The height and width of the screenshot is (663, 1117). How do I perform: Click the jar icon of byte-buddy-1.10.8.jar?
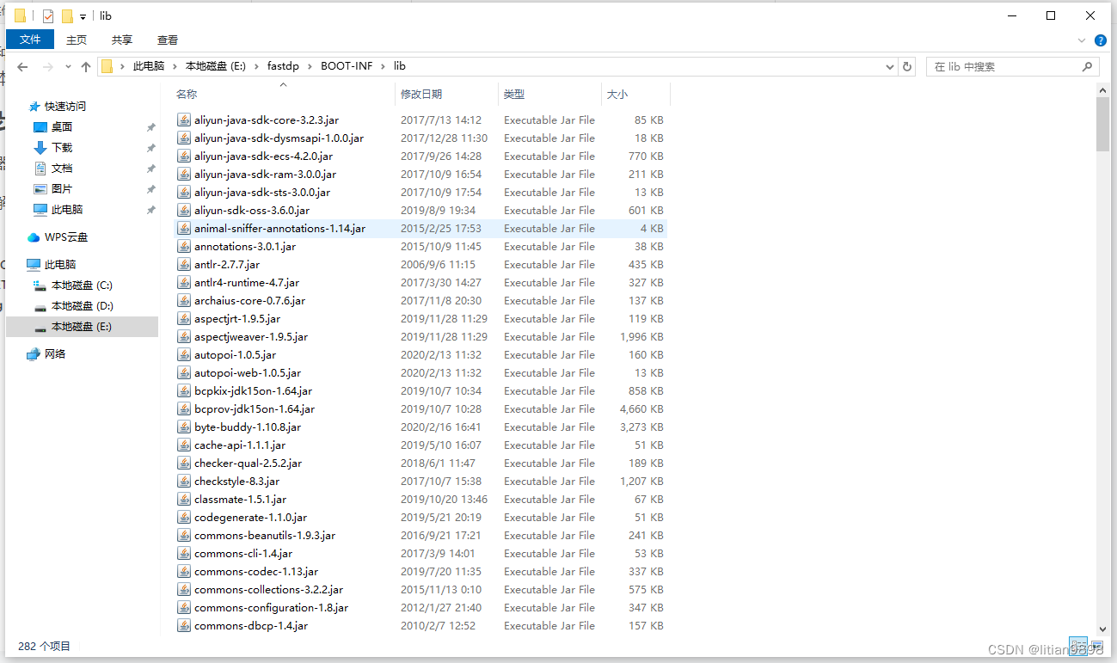coord(183,427)
